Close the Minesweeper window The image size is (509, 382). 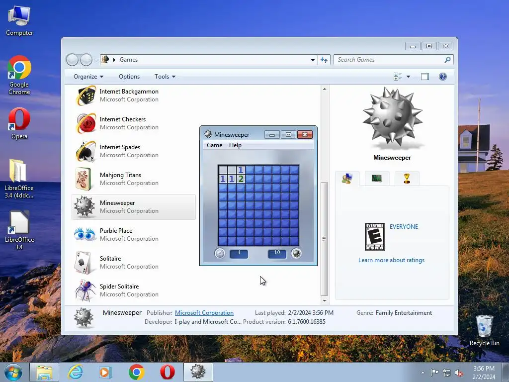pos(305,134)
